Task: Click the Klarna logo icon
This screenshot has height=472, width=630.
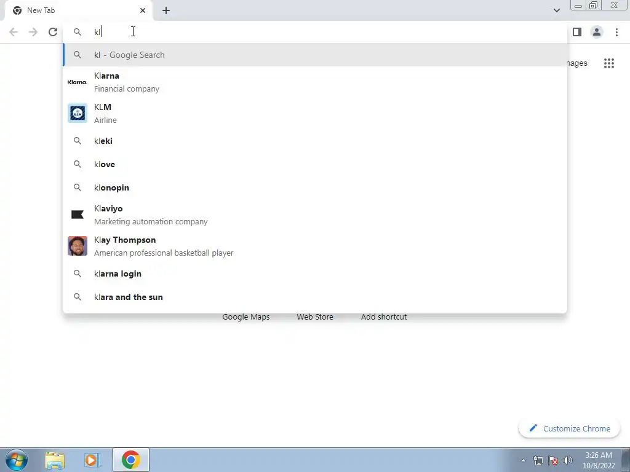Action: [77, 82]
